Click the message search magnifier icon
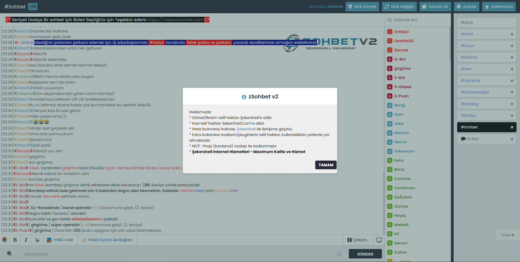This screenshot has height=262, width=520. tap(9, 254)
